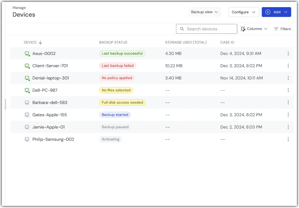Click the 4.30 MB storage value

pos(173,54)
